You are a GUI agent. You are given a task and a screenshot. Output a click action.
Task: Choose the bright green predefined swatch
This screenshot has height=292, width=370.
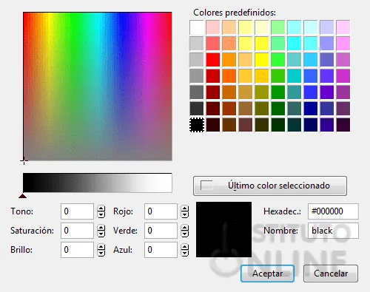tap(278, 60)
